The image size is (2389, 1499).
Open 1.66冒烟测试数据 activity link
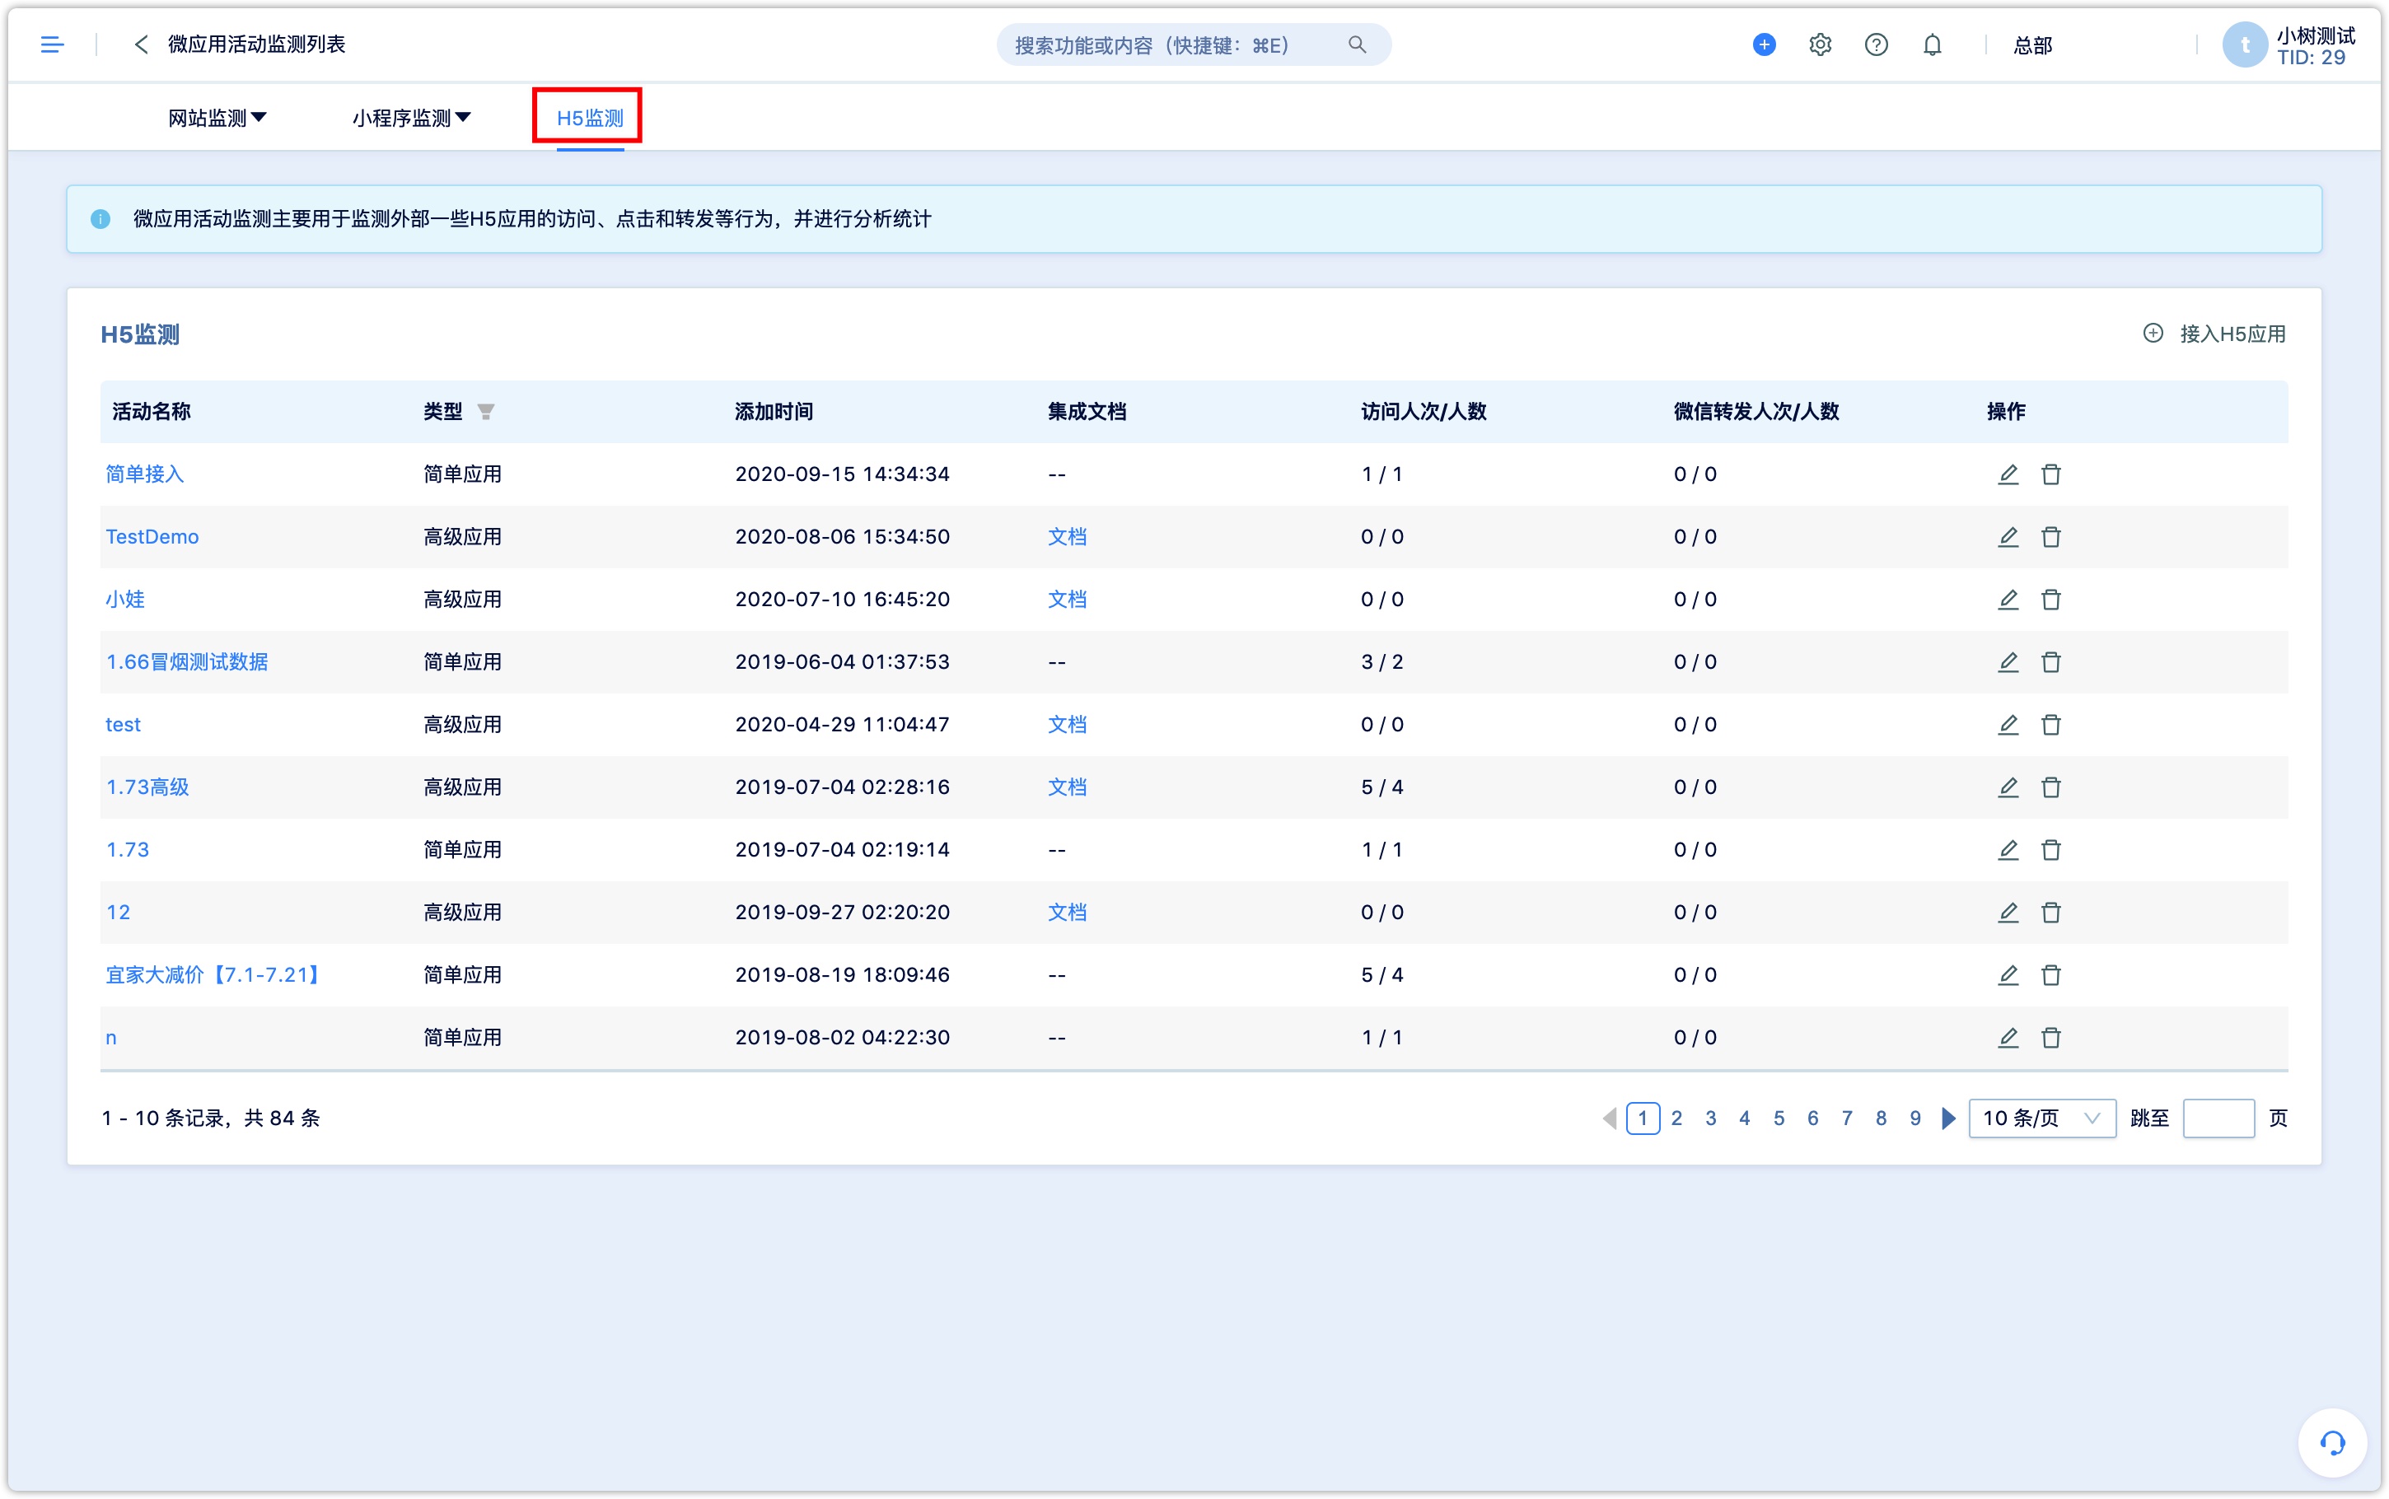186,661
